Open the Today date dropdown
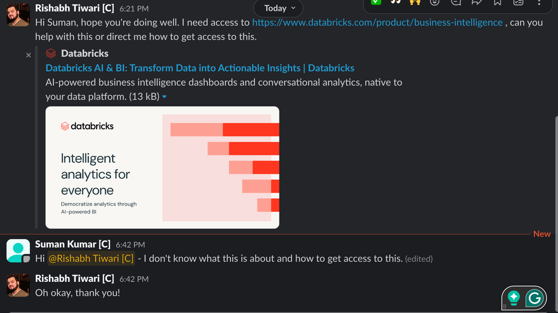The image size is (558, 313). point(279,8)
